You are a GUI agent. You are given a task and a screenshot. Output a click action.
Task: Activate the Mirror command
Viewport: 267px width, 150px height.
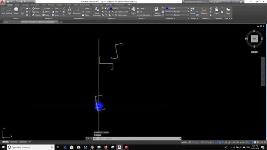[46, 12]
